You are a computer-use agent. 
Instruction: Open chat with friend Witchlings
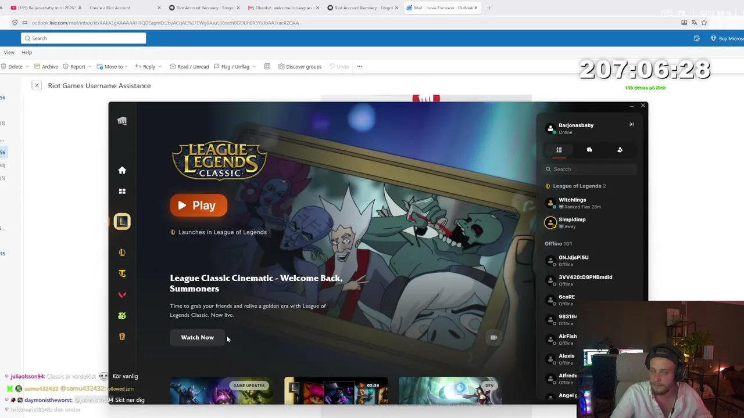coord(590,203)
